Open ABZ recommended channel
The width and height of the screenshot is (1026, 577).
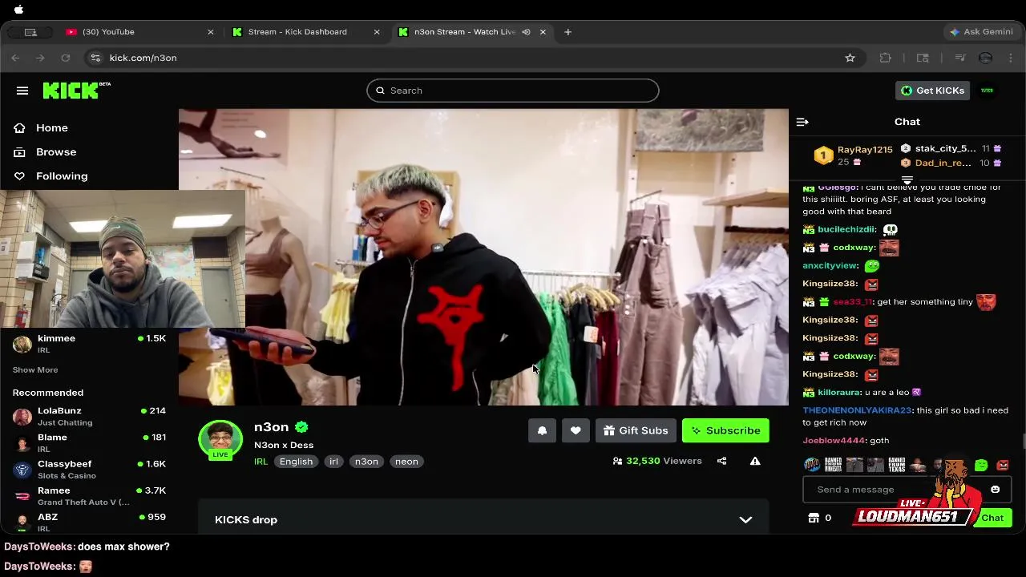(89, 522)
